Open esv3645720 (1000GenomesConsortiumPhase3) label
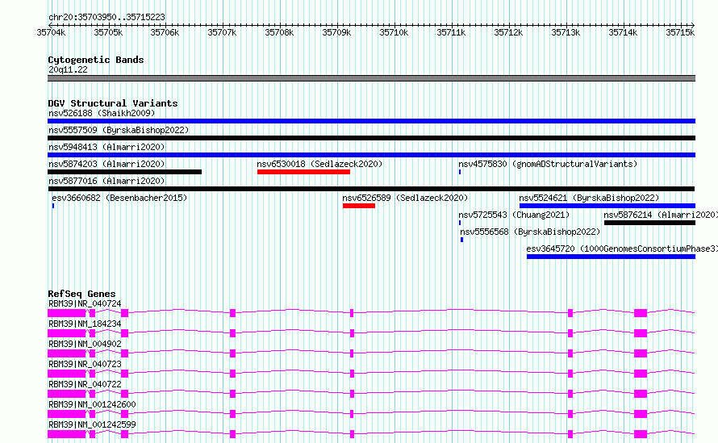This screenshot has width=718, height=443. click(x=622, y=249)
